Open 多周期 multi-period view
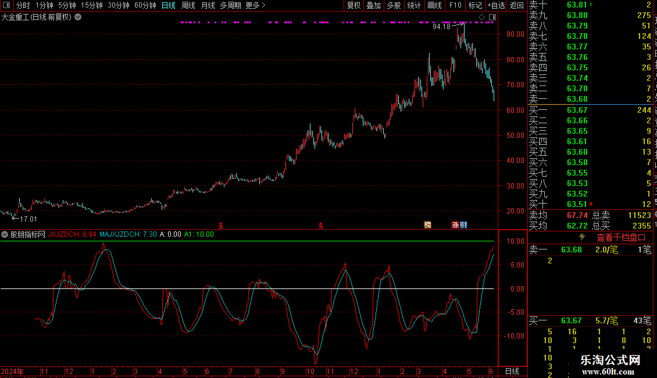This screenshot has width=657, height=378. click(x=230, y=5)
